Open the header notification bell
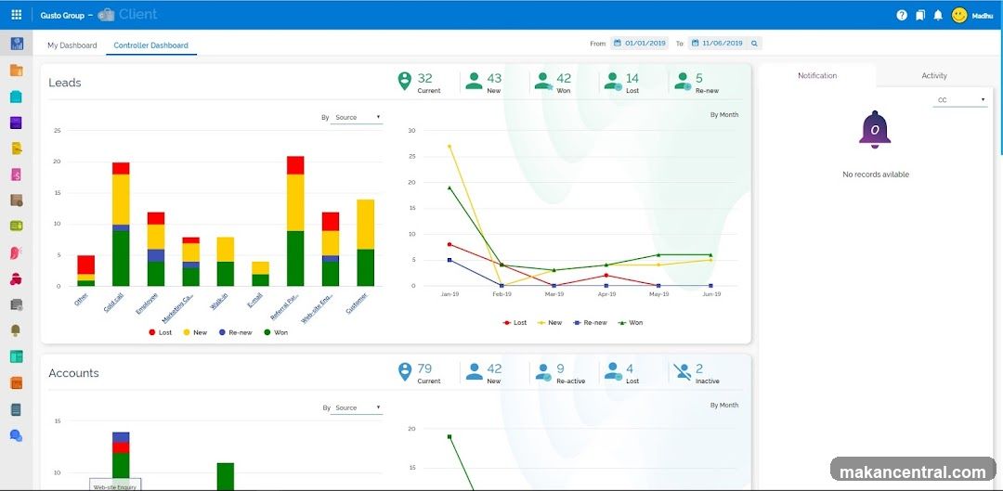The width and height of the screenshot is (1003, 491). click(938, 16)
